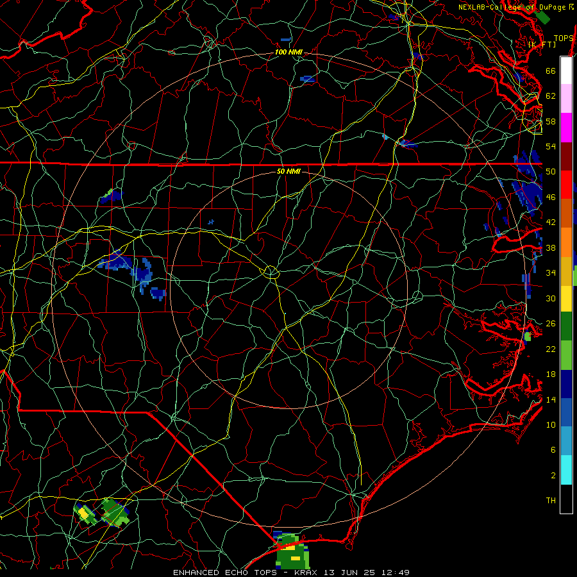Select the dark red maroon legend swatch
The width and height of the screenshot is (577, 577).
(x=566, y=156)
